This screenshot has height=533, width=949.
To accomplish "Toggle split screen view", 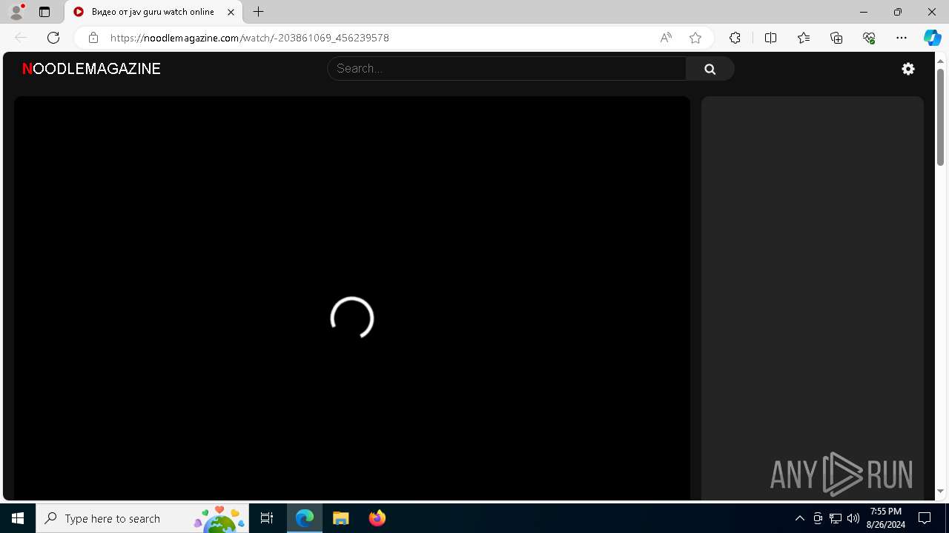I will click(x=770, y=38).
